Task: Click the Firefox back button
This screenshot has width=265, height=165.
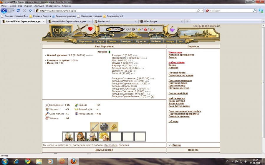Action: pyautogui.click(x=4, y=11)
